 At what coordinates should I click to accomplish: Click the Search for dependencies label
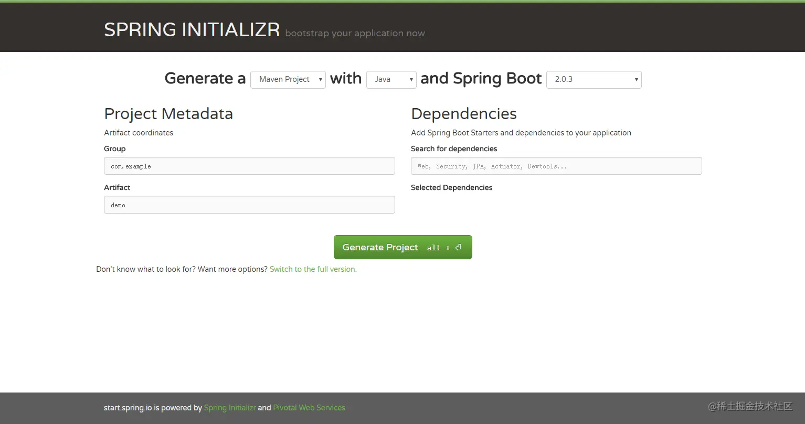point(454,149)
